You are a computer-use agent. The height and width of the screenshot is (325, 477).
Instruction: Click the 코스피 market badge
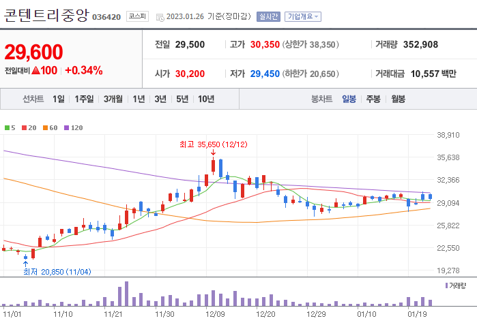[x=137, y=16]
